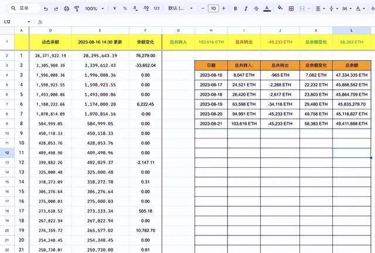Viewport: 375px width, 253px height.
Task: Open the text color picker
Action: click(267, 9)
